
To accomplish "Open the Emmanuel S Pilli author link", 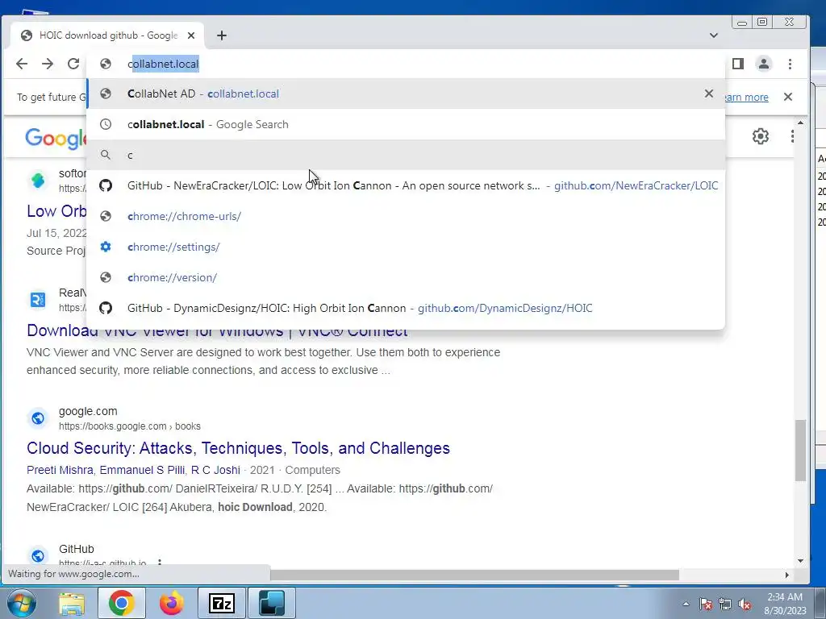I will coord(142,470).
